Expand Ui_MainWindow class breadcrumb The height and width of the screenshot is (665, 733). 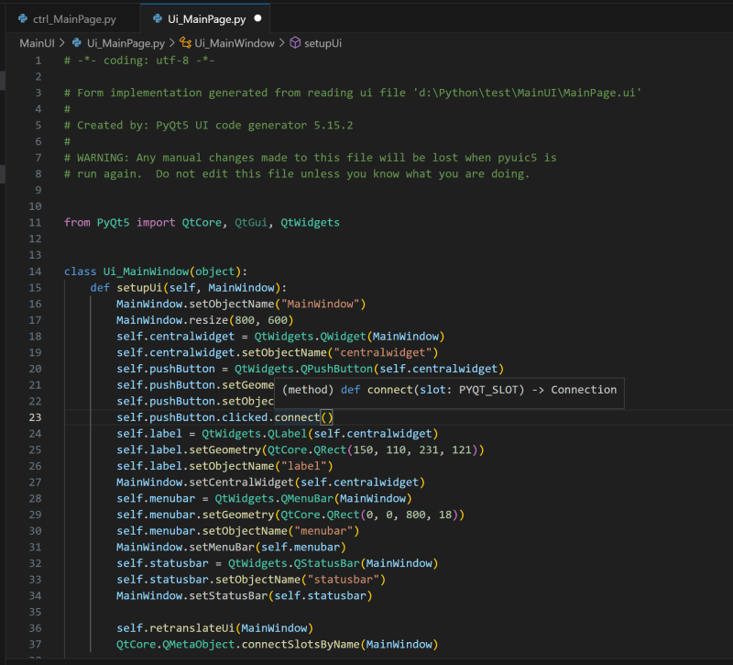[x=235, y=43]
